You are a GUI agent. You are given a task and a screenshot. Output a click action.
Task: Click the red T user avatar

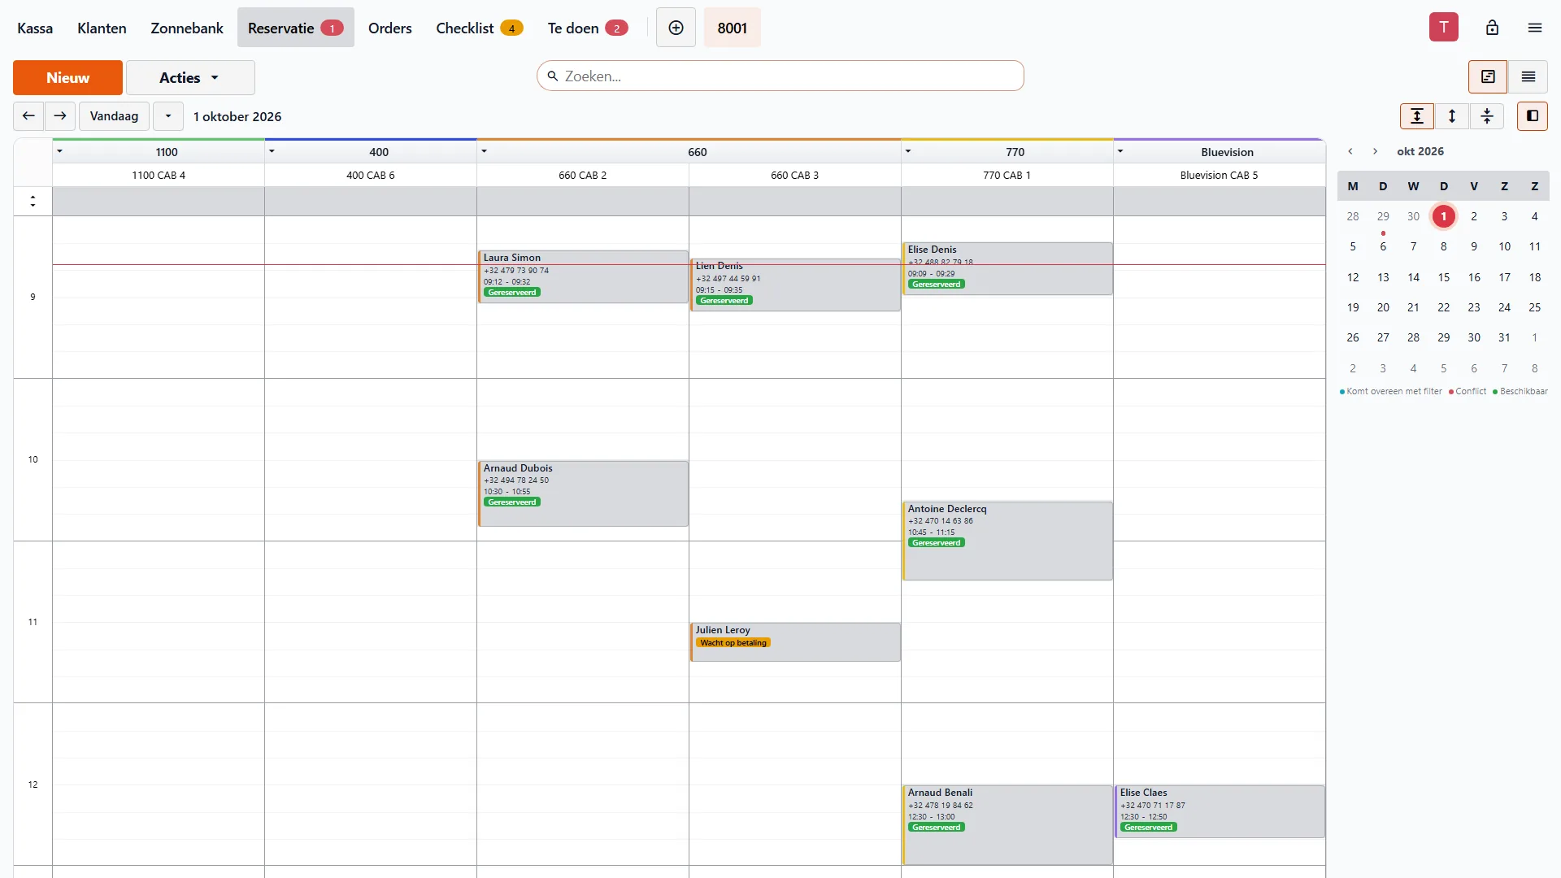tap(1444, 27)
